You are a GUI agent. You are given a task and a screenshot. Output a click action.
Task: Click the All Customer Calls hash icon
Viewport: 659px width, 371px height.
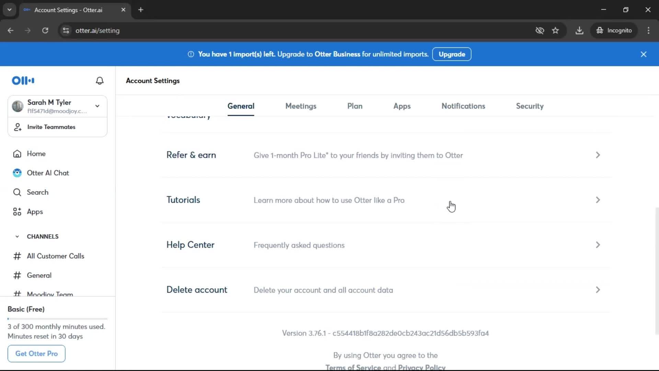pyautogui.click(x=17, y=256)
